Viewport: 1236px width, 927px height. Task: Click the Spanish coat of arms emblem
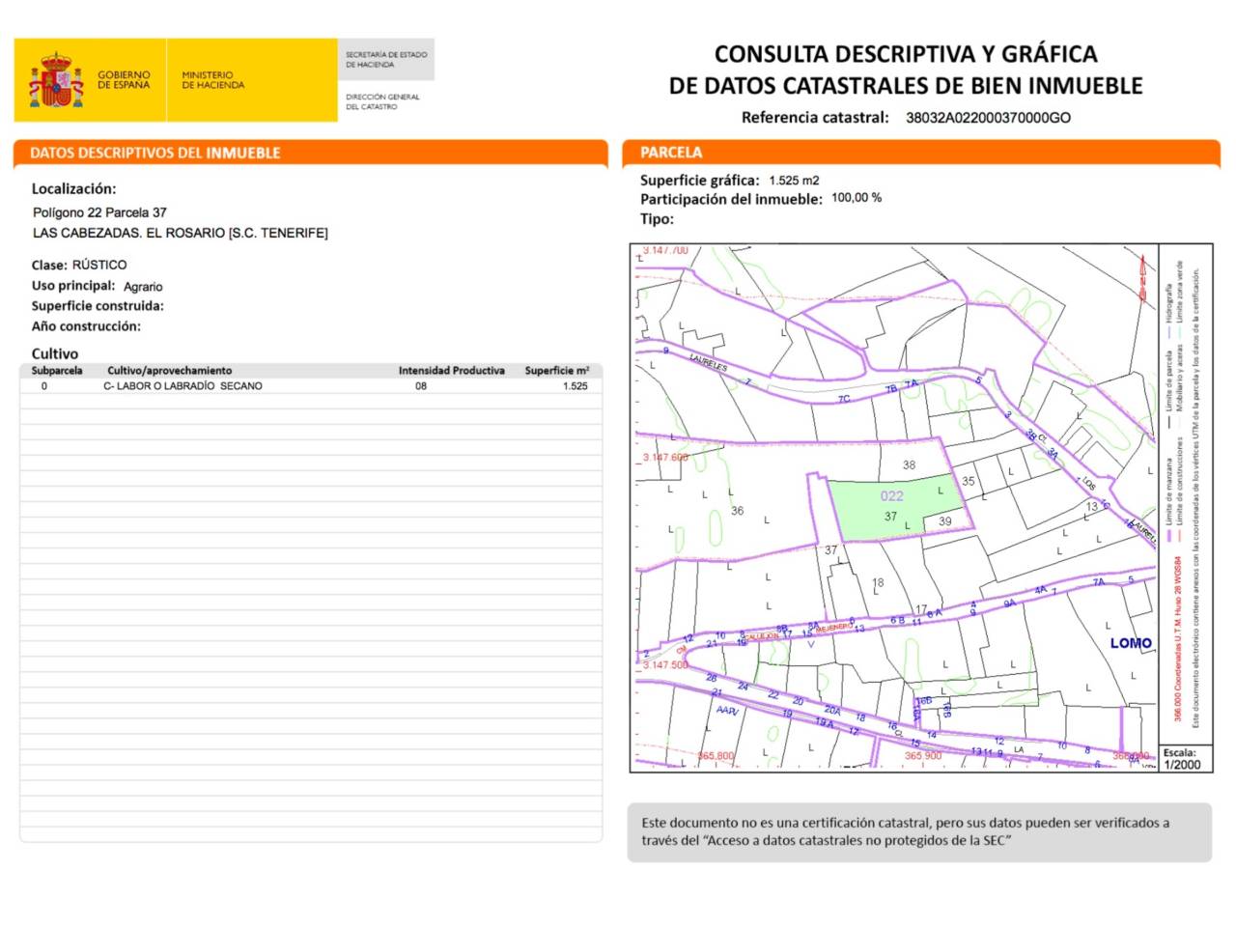click(56, 80)
